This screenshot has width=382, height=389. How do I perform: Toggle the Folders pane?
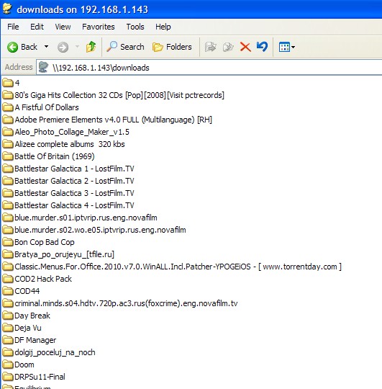pos(172,47)
